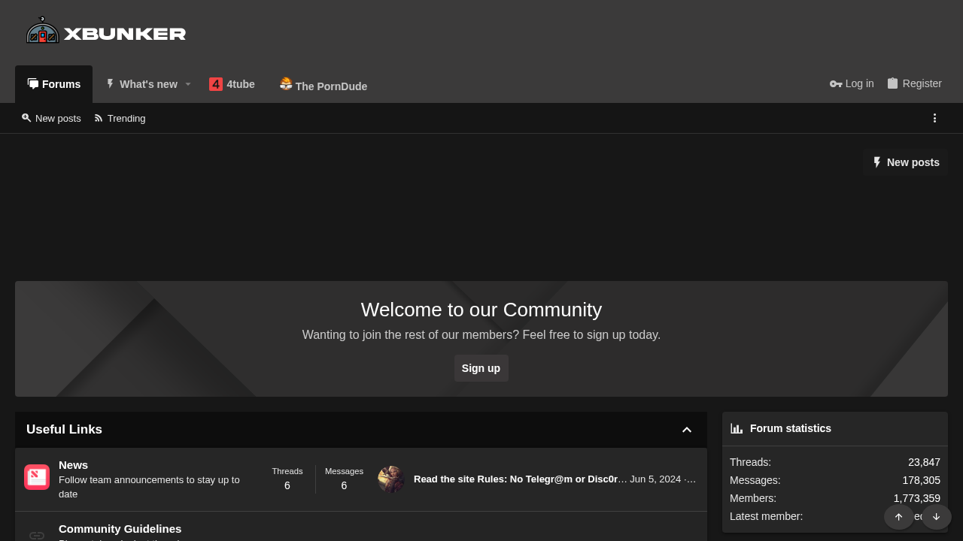This screenshot has width=963, height=541.
Task: Open the Useful Links category title
Action: pos(64,430)
